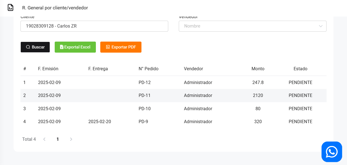The height and width of the screenshot is (165, 347).
Task: Click the F. Emisión column header
Action: click(48, 69)
